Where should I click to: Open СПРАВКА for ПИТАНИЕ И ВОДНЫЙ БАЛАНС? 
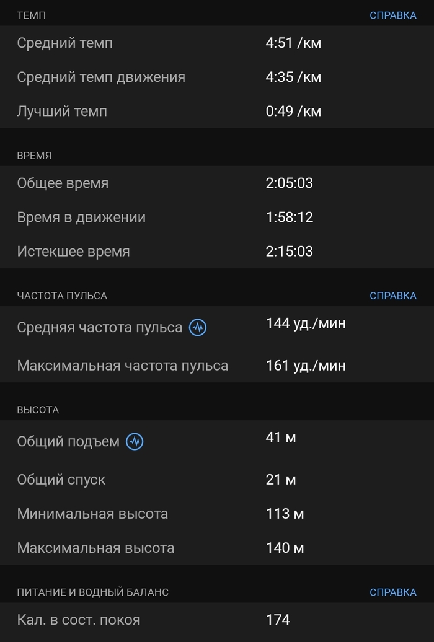[392, 592]
